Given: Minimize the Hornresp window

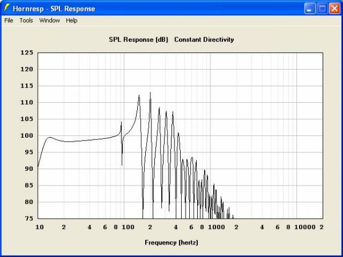Looking at the screenshot, I should (x=309, y=9).
